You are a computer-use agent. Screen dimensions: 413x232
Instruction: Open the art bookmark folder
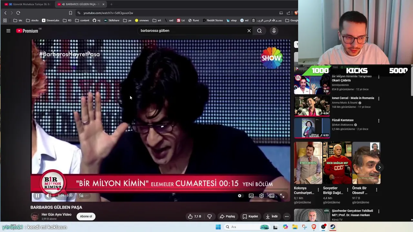click(157, 20)
